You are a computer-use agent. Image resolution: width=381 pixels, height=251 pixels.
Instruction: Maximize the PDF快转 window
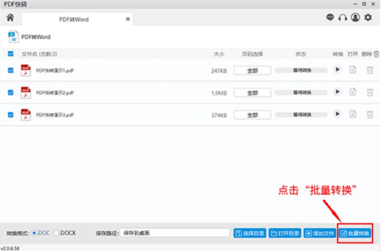(x=364, y=4)
